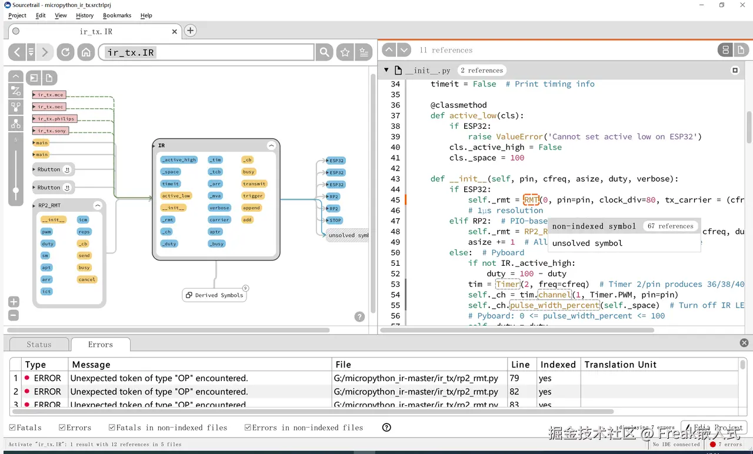753x454 pixels.
Task: Uncheck the Errors filter checkbox
Action: [x=62, y=428]
